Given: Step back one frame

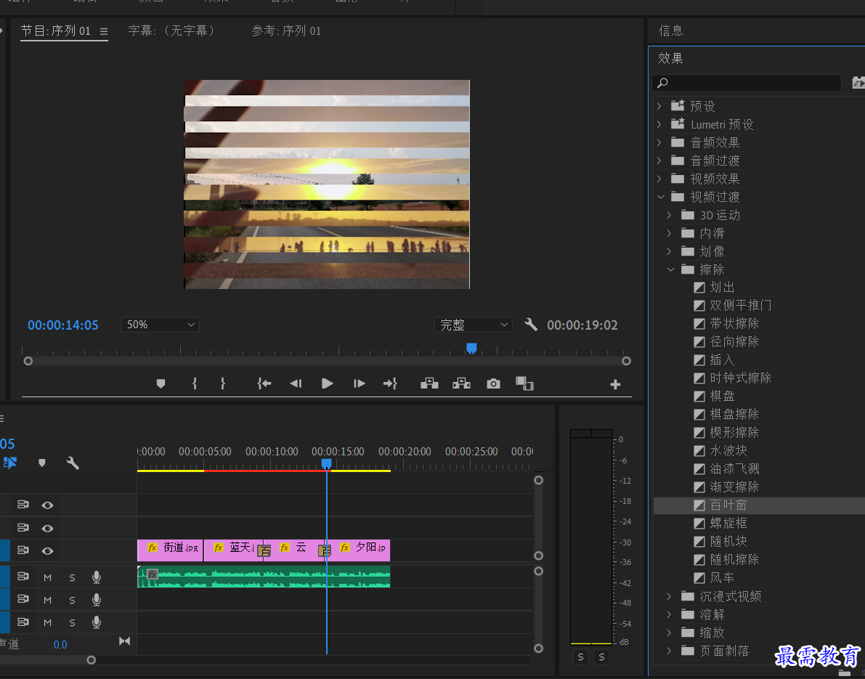Looking at the screenshot, I should (296, 383).
